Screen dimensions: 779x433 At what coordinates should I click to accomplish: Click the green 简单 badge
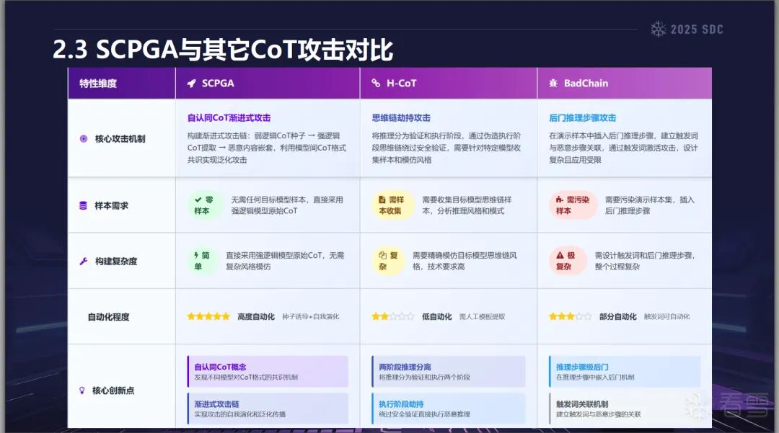(202, 261)
